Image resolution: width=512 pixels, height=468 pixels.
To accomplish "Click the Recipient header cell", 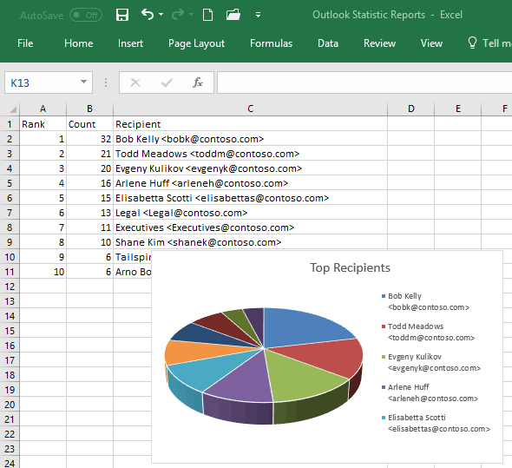I will (x=250, y=124).
